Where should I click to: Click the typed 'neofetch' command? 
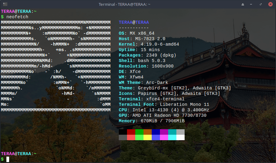pyautogui.click(x=17, y=17)
